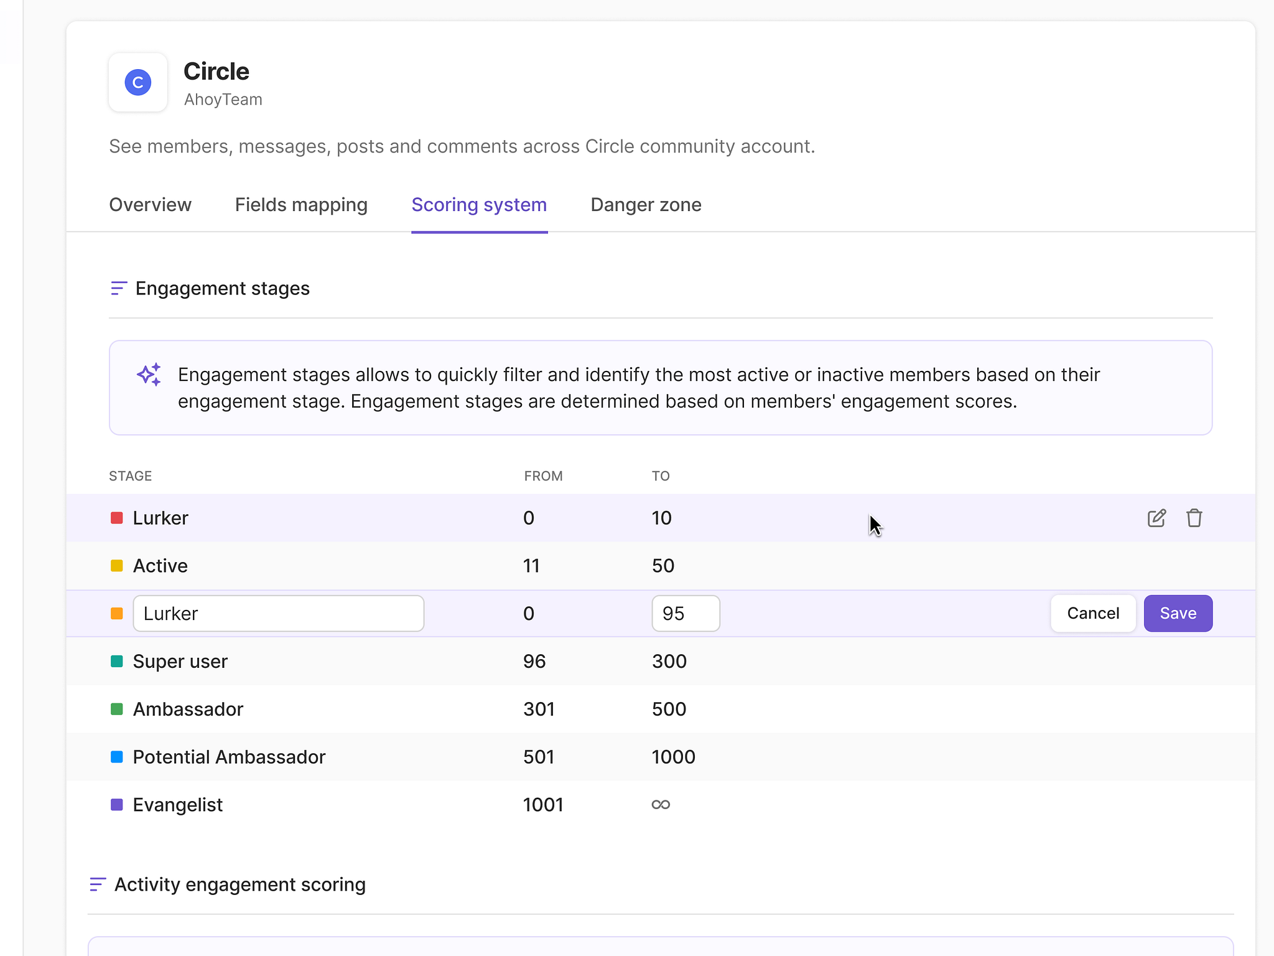Click the filter icon beside Engagement stages heading

tap(119, 288)
